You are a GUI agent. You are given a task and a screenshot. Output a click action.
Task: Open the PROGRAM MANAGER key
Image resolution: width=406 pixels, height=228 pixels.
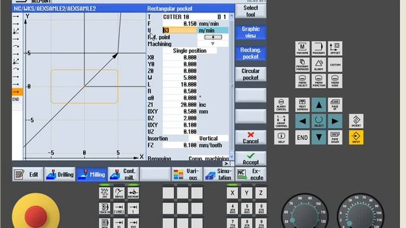[302, 65]
